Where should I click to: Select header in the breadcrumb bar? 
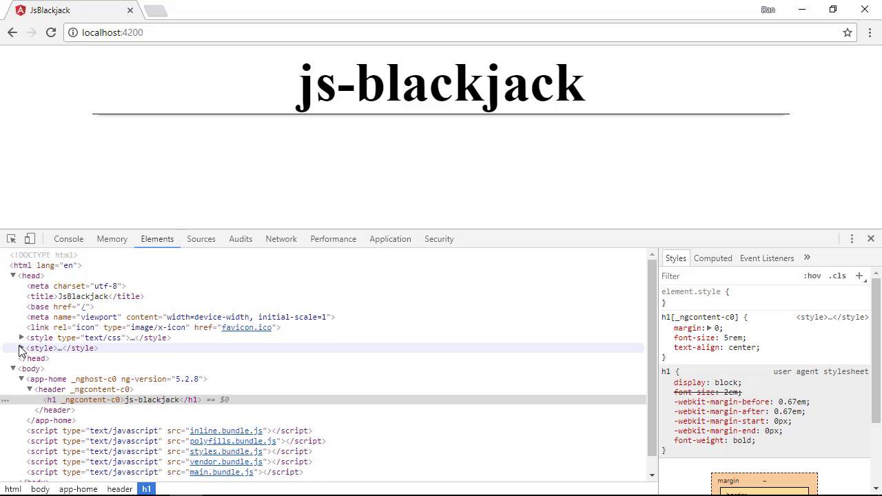point(119,489)
